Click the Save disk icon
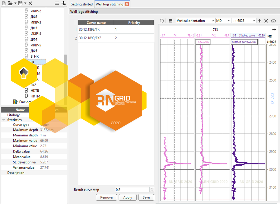Screen dimensions: 280x204 20,3
